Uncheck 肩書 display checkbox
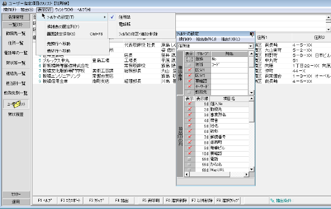 [189, 121]
